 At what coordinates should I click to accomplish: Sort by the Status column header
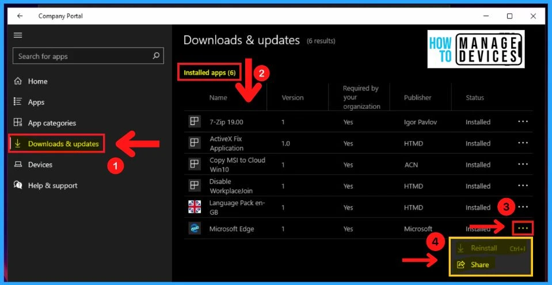[x=475, y=97]
